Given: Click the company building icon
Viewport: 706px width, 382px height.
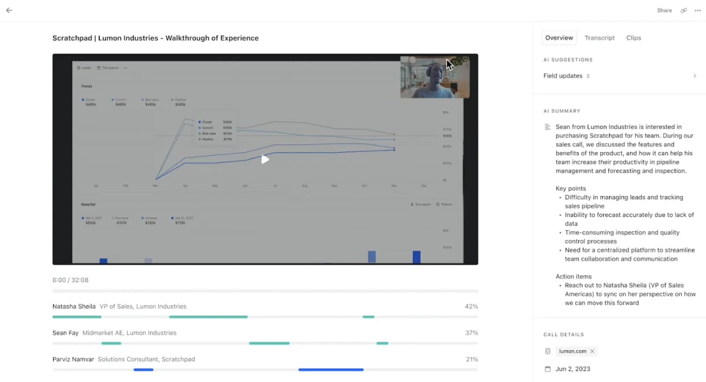Looking at the screenshot, I should pos(548,351).
